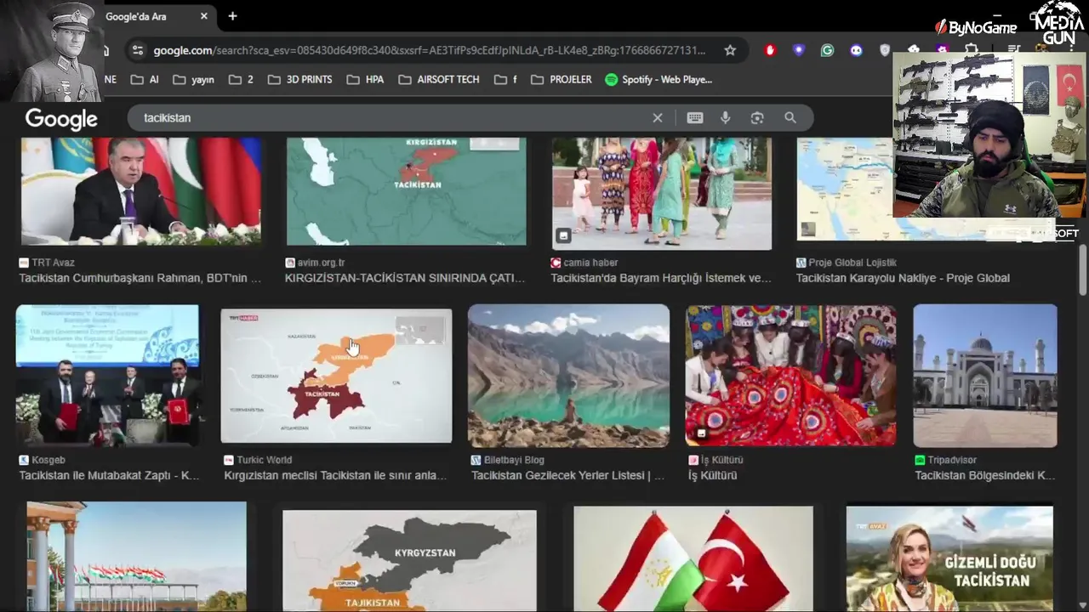Open the HPA bookmarks folder
Image resolution: width=1089 pixels, height=612 pixels.
point(365,79)
